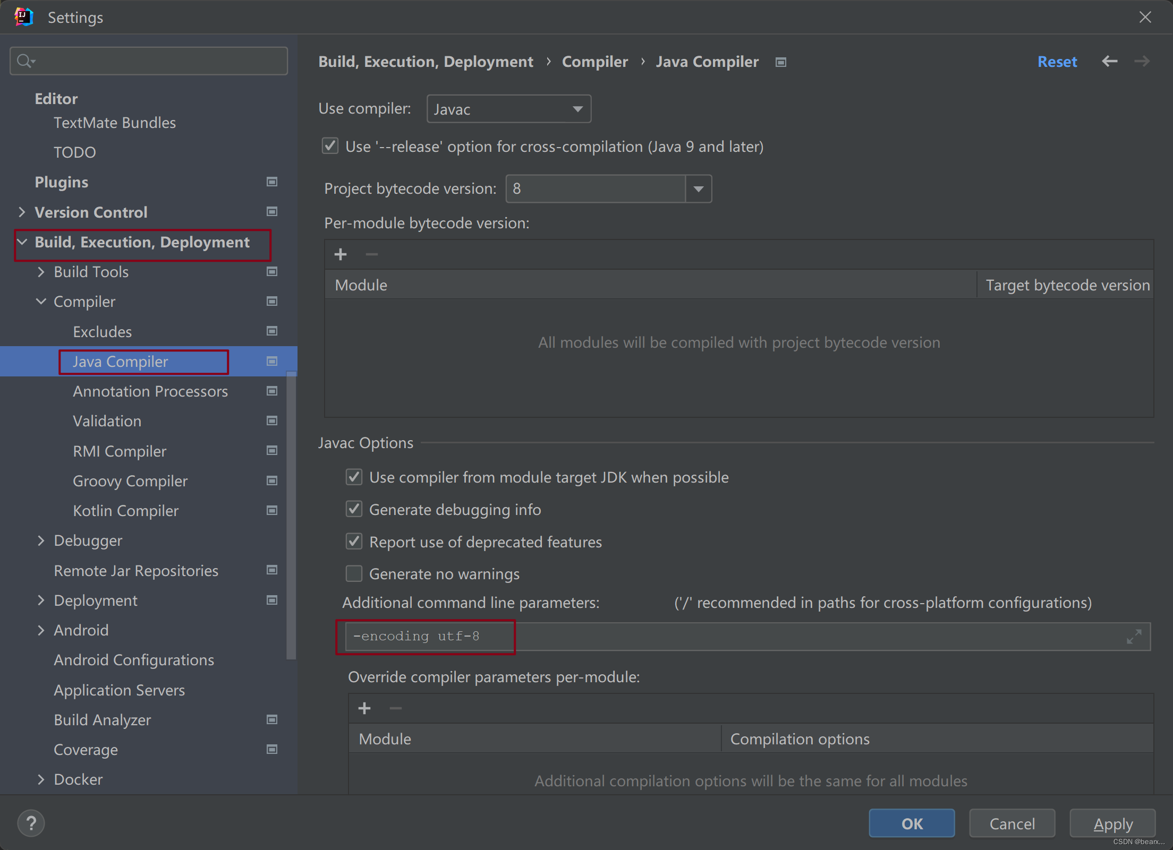Open the Use compiler dropdown
The image size is (1173, 850).
pyautogui.click(x=578, y=108)
